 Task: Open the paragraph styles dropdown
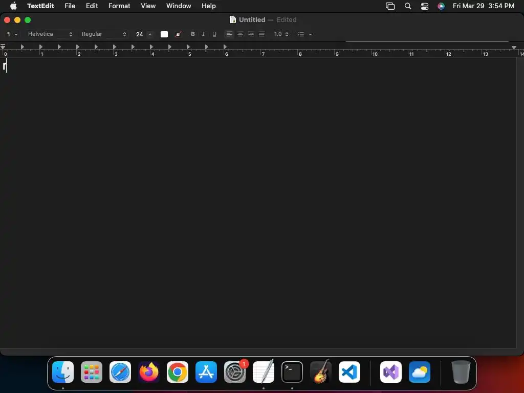(12, 34)
